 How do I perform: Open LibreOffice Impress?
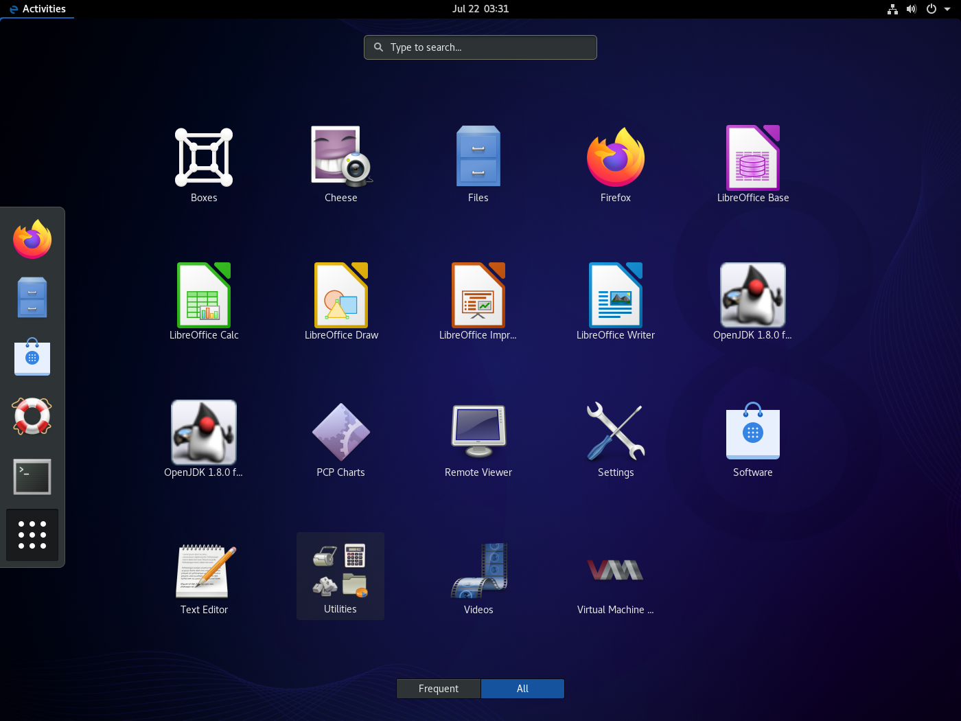(478, 295)
